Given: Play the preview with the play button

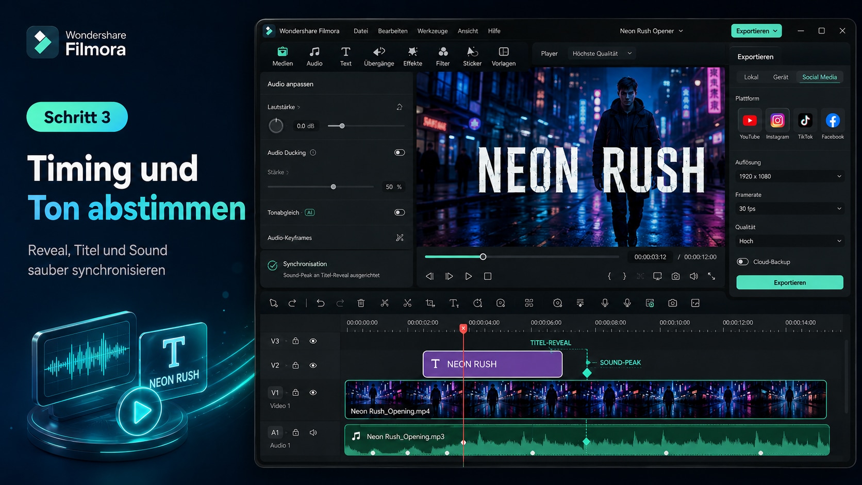Looking at the screenshot, I should coord(468,276).
